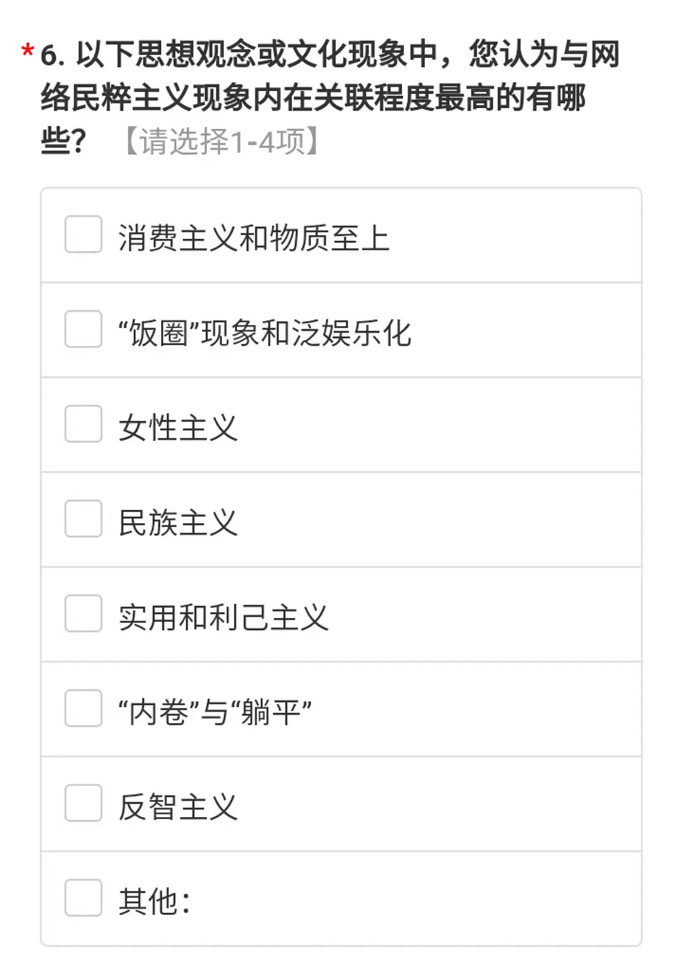Click the red required asterisk

click(27, 52)
